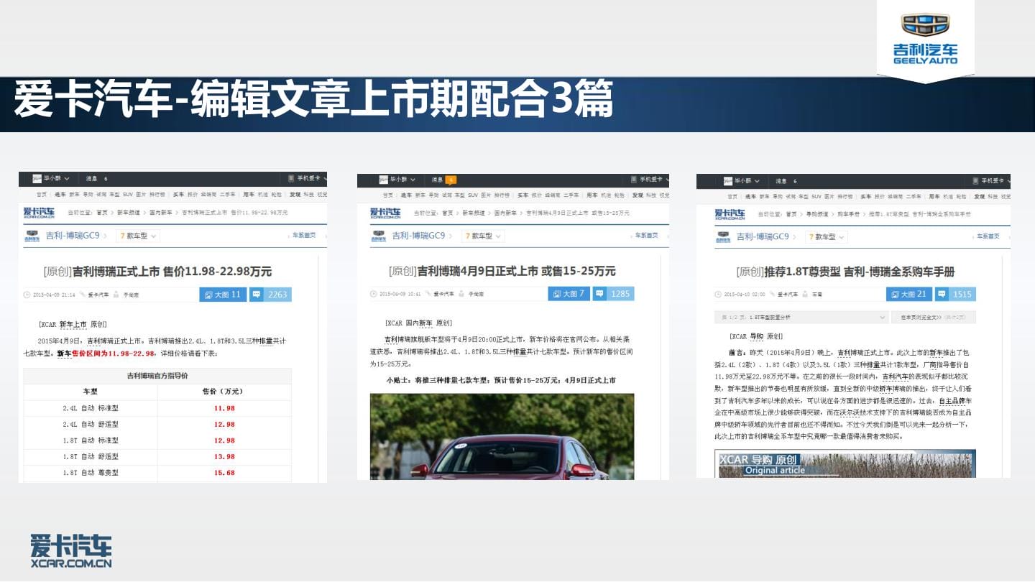Click the Geely Auto logo on the slide
The image size is (1035, 582).
click(926, 39)
